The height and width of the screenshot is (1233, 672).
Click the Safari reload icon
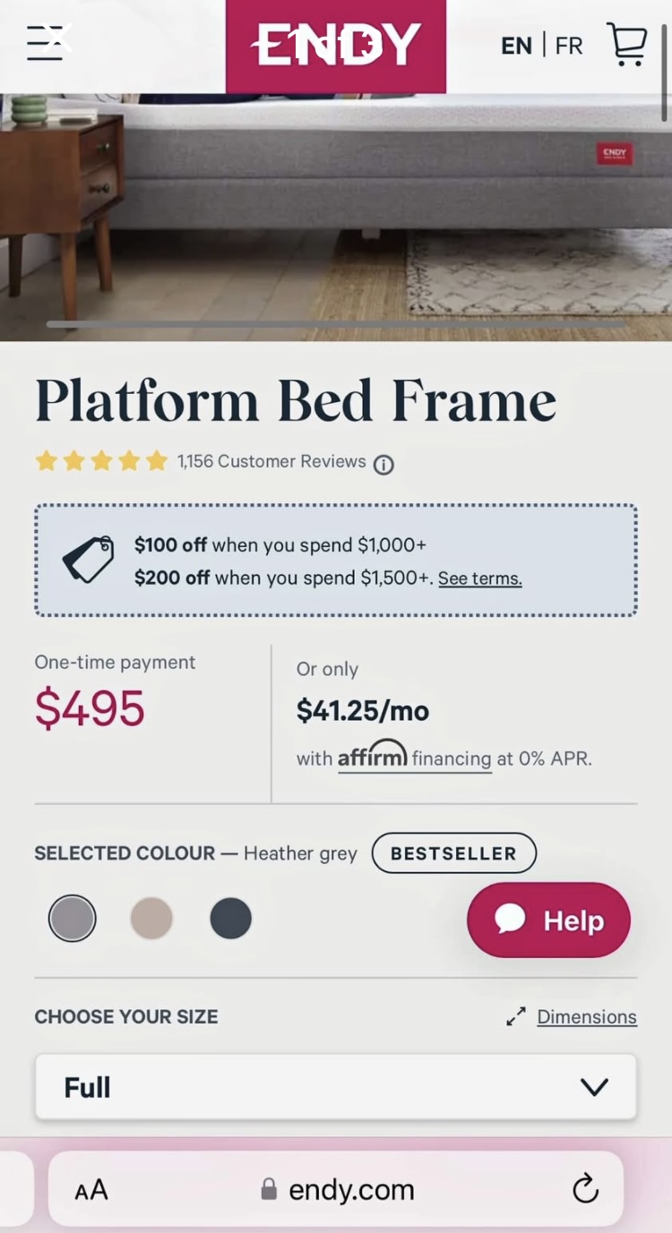585,1189
